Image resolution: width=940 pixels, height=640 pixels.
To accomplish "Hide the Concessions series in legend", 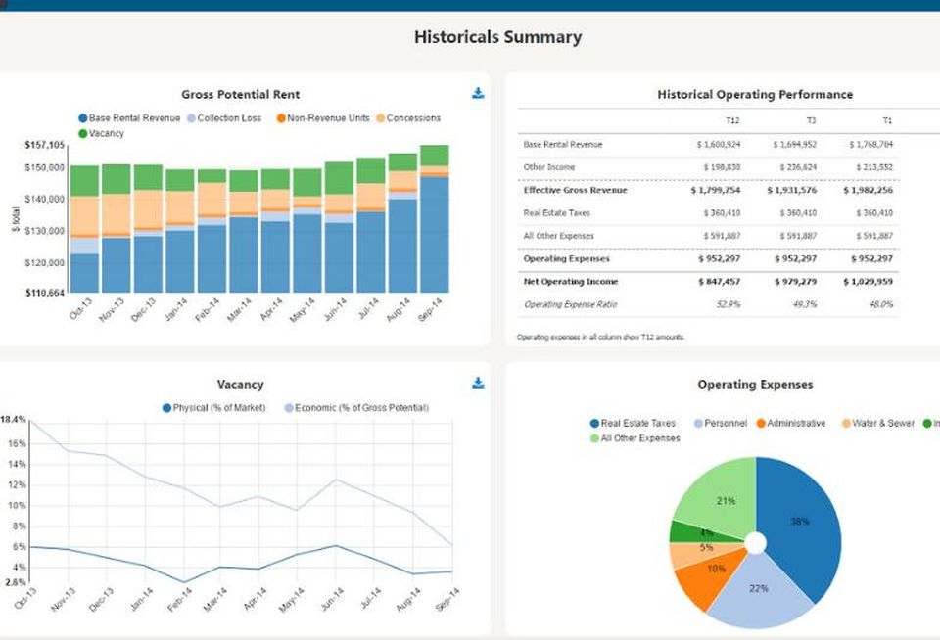I will click(x=408, y=118).
